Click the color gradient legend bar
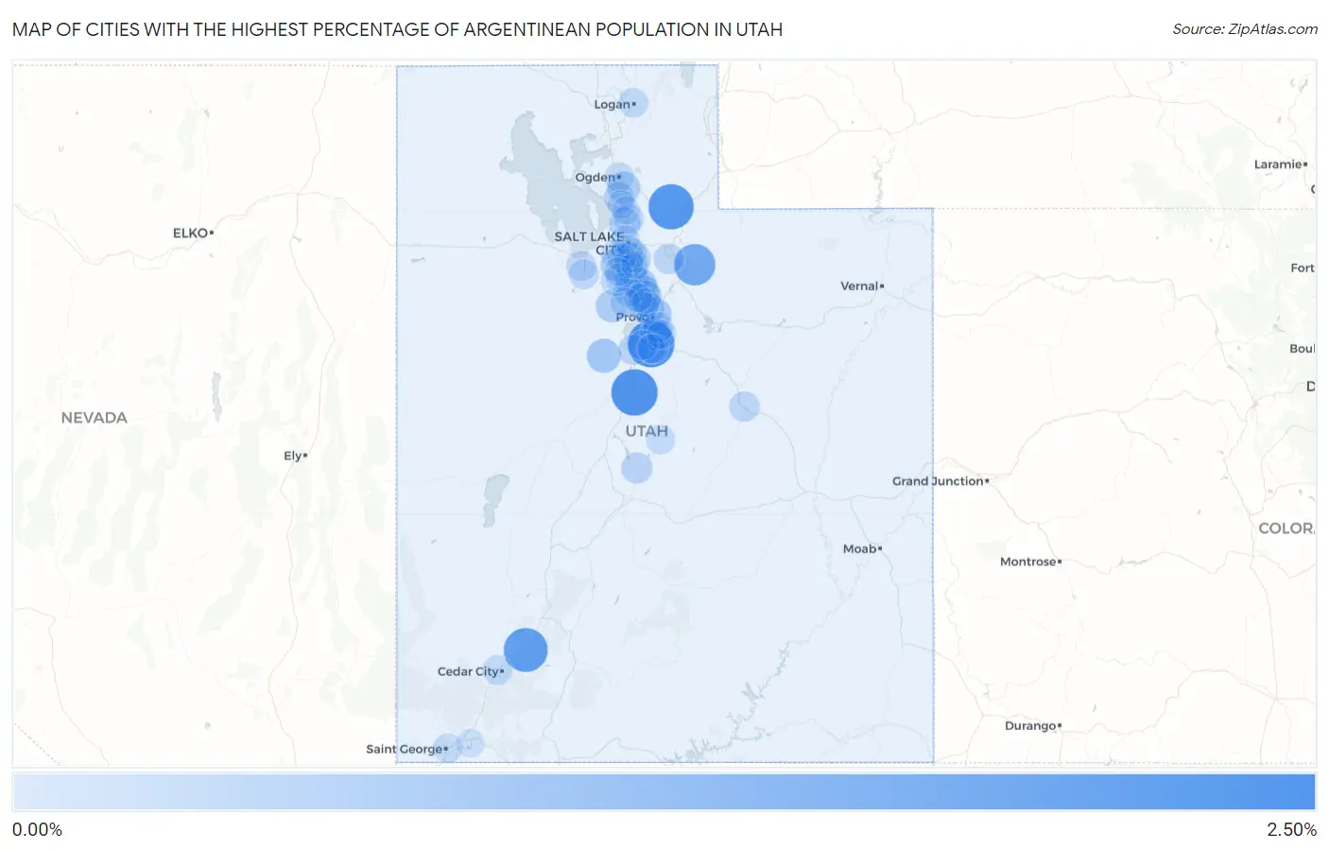1329x850 pixels. [664, 791]
